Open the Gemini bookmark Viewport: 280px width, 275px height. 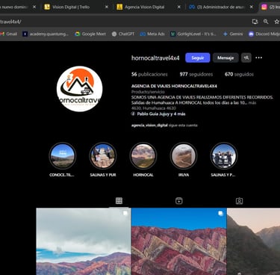click(x=233, y=34)
